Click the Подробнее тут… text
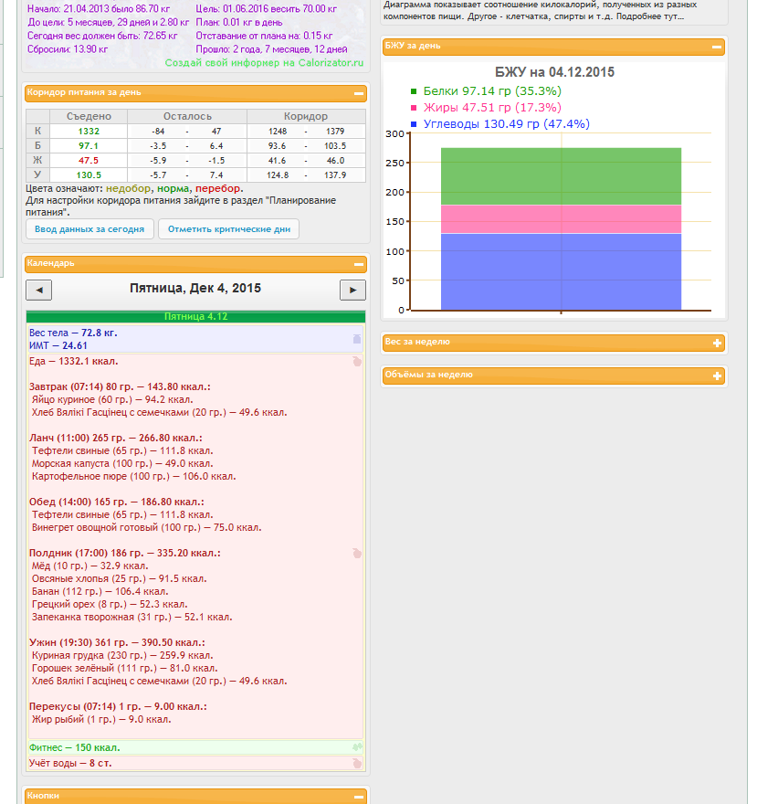757x804 pixels. [649, 16]
